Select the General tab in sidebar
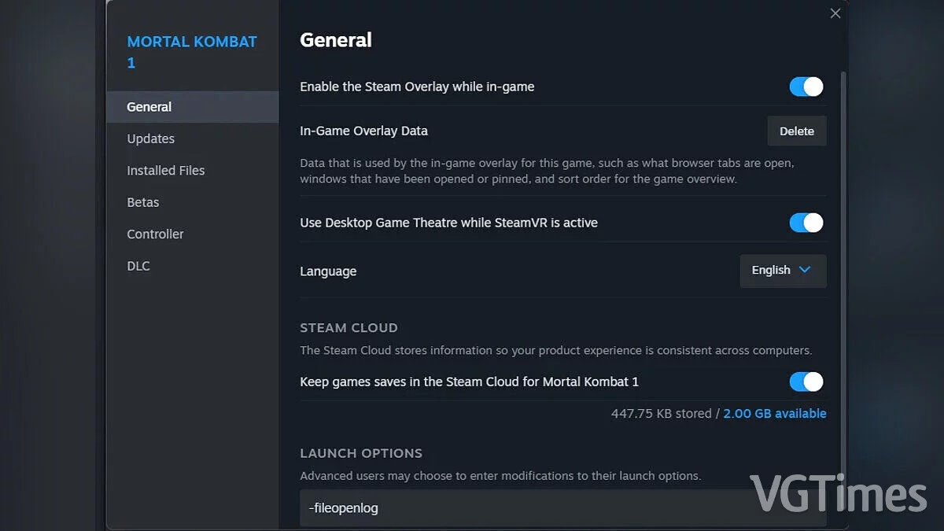Viewport: 944px width, 531px height. click(x=193, y=107)
